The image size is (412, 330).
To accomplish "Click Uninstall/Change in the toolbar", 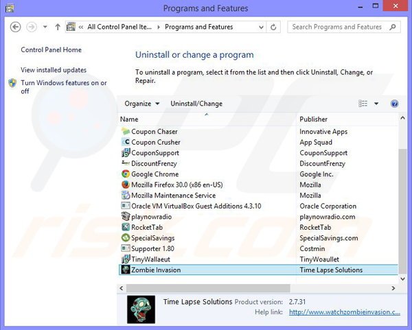I will 196,104.
